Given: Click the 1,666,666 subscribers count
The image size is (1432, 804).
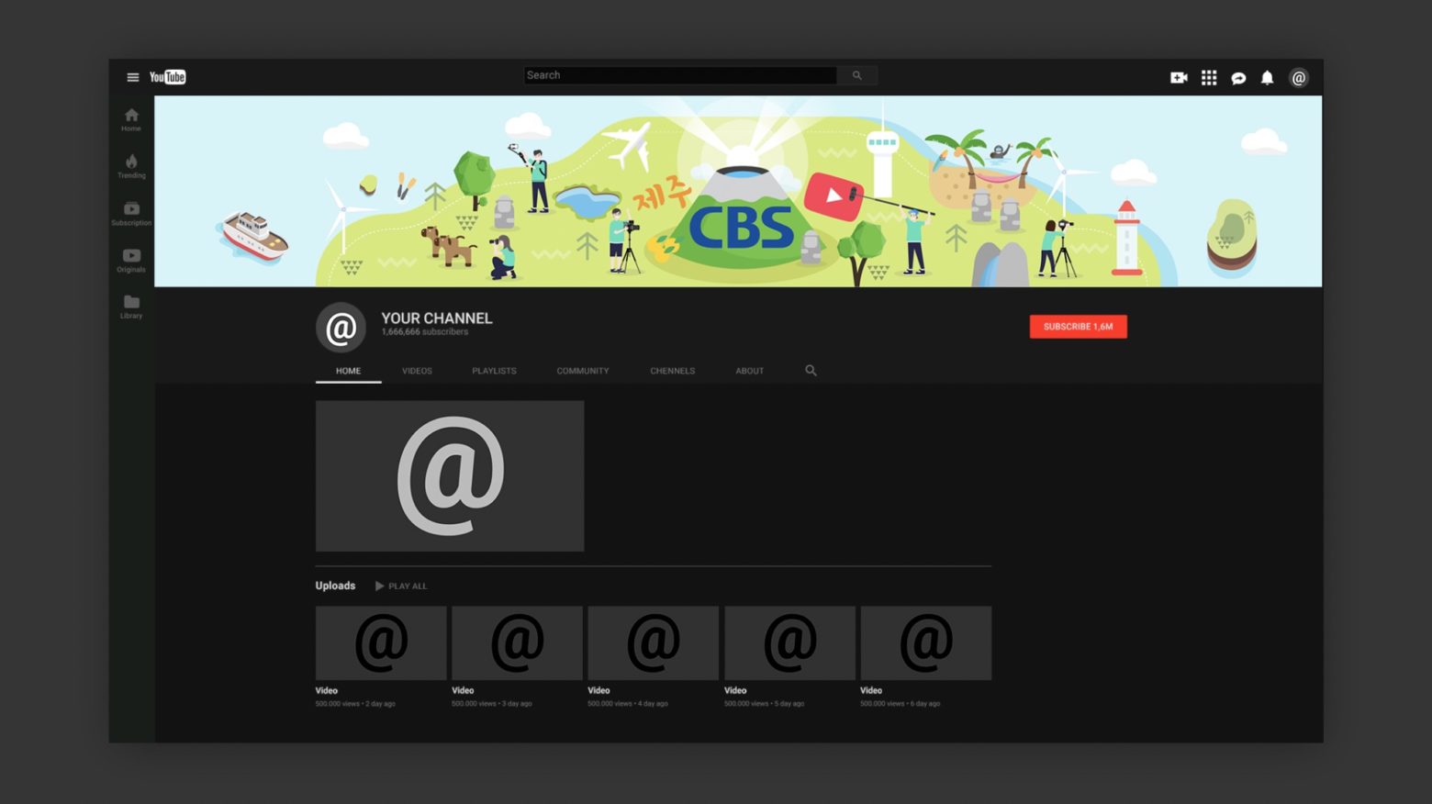Looking at the screenshot, I should click(x=425, y=332).
